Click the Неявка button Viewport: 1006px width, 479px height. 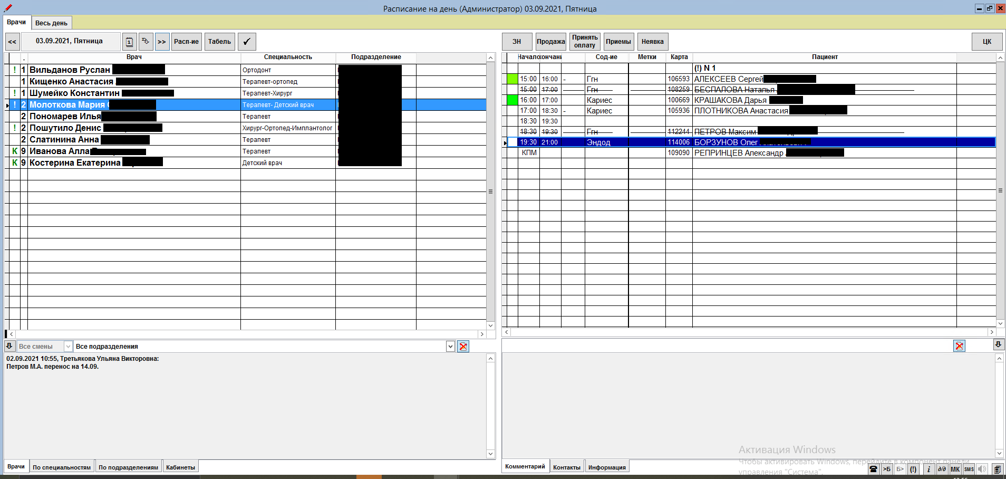[652, 42]
